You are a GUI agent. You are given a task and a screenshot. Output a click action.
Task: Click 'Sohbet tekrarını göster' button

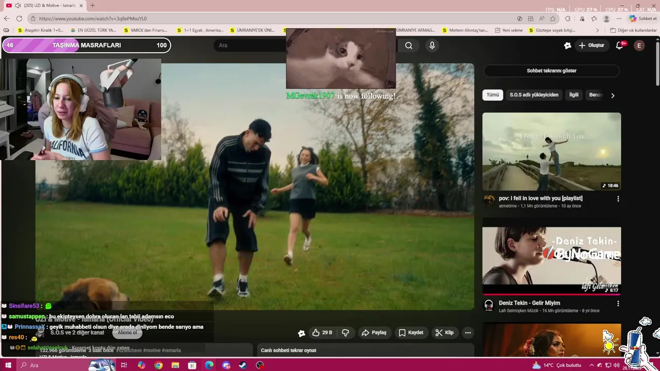pos(551,71)
